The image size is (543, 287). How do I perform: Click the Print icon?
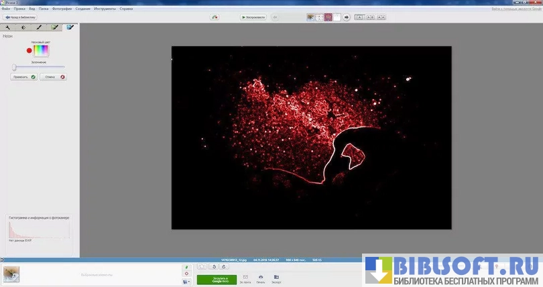[x=261, y=277]
